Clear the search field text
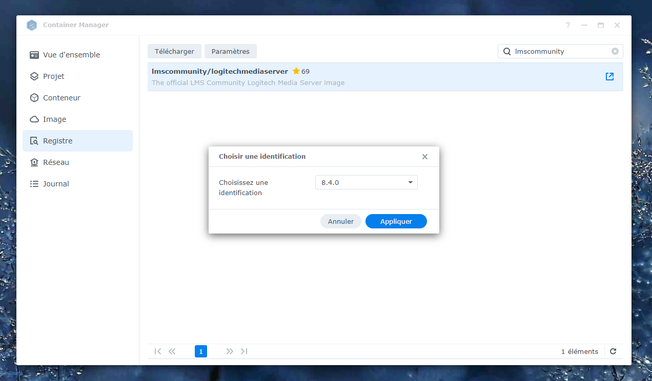This screenshot has width=652, height=381. pyautogui.click(x=615, y=51)
